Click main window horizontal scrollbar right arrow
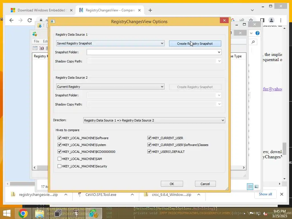Screen dimensions: 292x219 (244, 168)
